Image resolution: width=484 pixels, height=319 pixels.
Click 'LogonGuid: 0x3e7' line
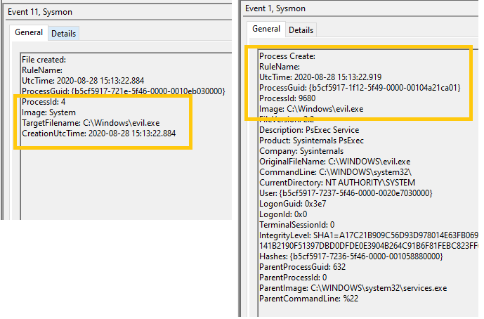(x=293, y=204)
